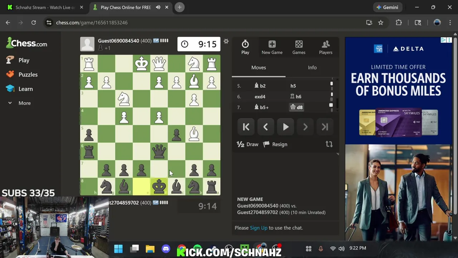Image resolution: width=458 pixels, height=258 pixels.
Task: Open volume control in system tray
Action: point(342,248)
